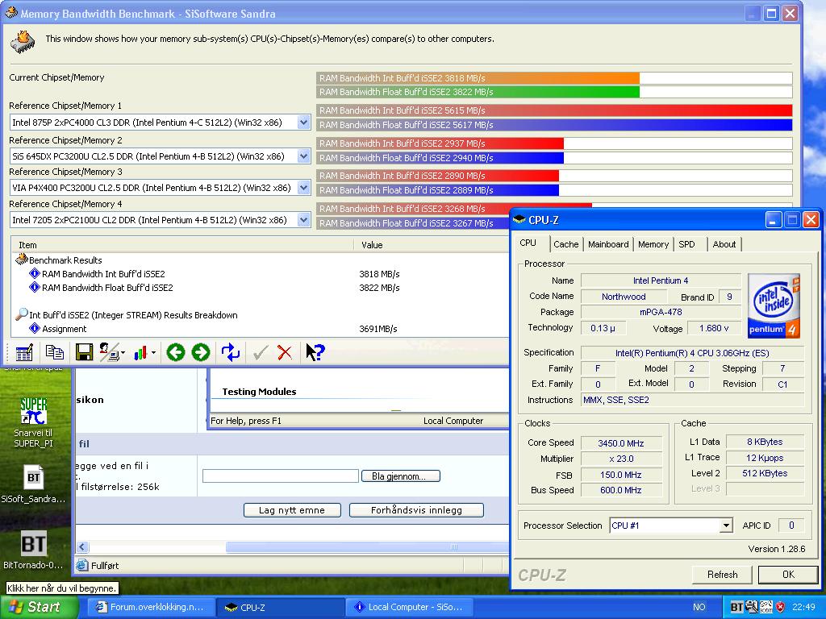Click the Assignment row diamond icon
826x619 pixels.
[35, 329]
